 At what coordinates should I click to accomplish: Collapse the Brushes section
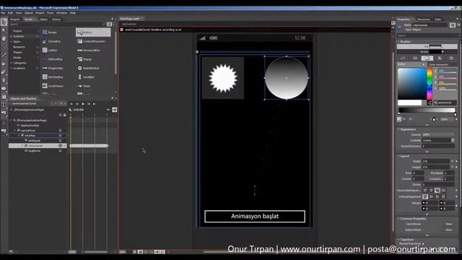click(x=398, y=42)
